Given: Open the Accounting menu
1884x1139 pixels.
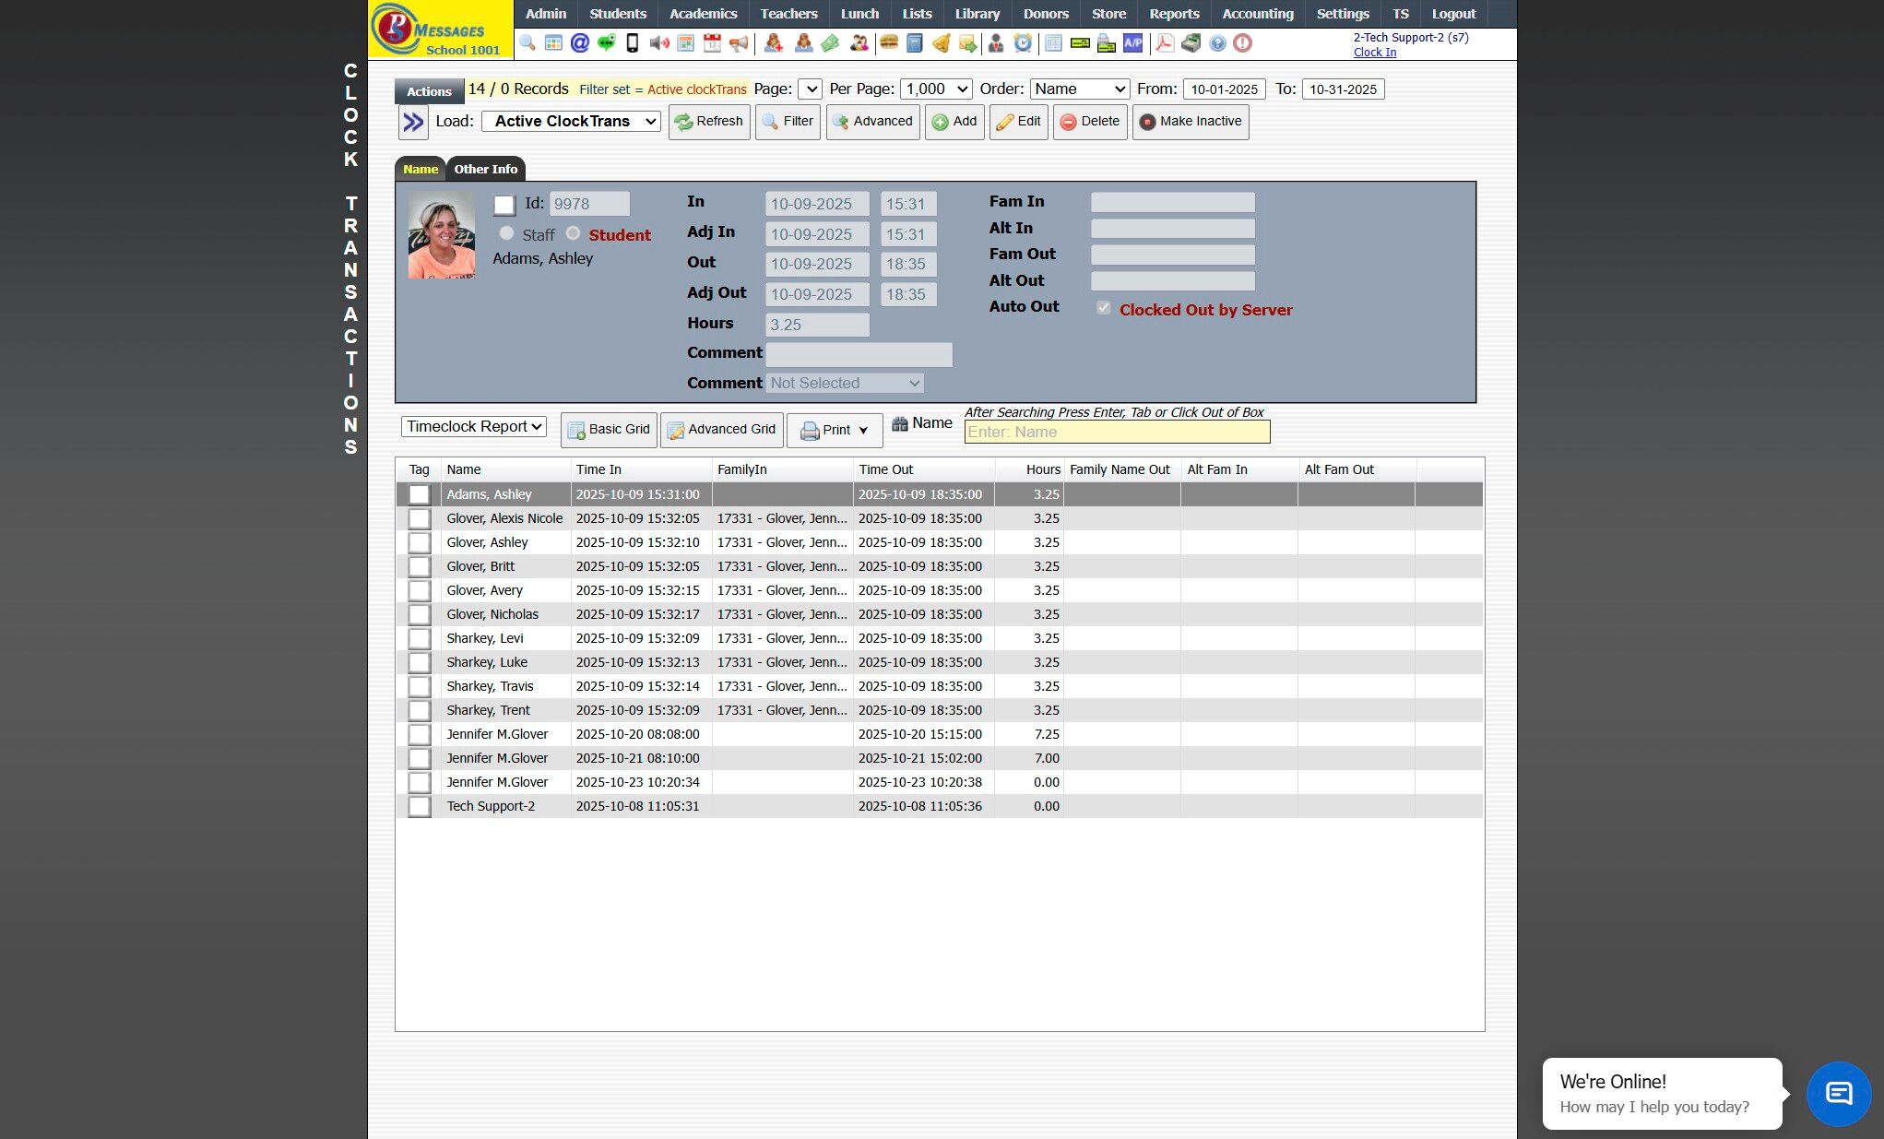Looking at the screenshot, I should click(1257, 14).
